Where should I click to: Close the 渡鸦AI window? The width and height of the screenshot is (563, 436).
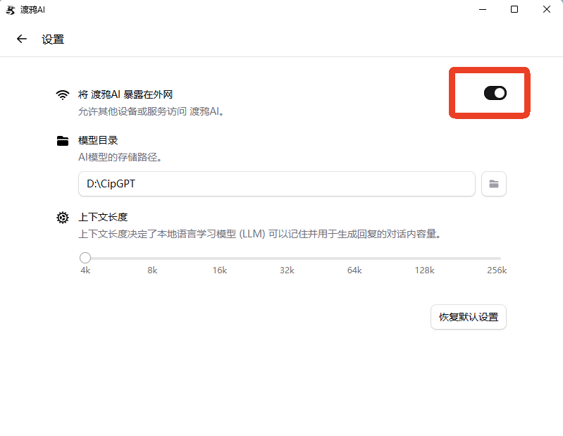[x=547, y=9]
